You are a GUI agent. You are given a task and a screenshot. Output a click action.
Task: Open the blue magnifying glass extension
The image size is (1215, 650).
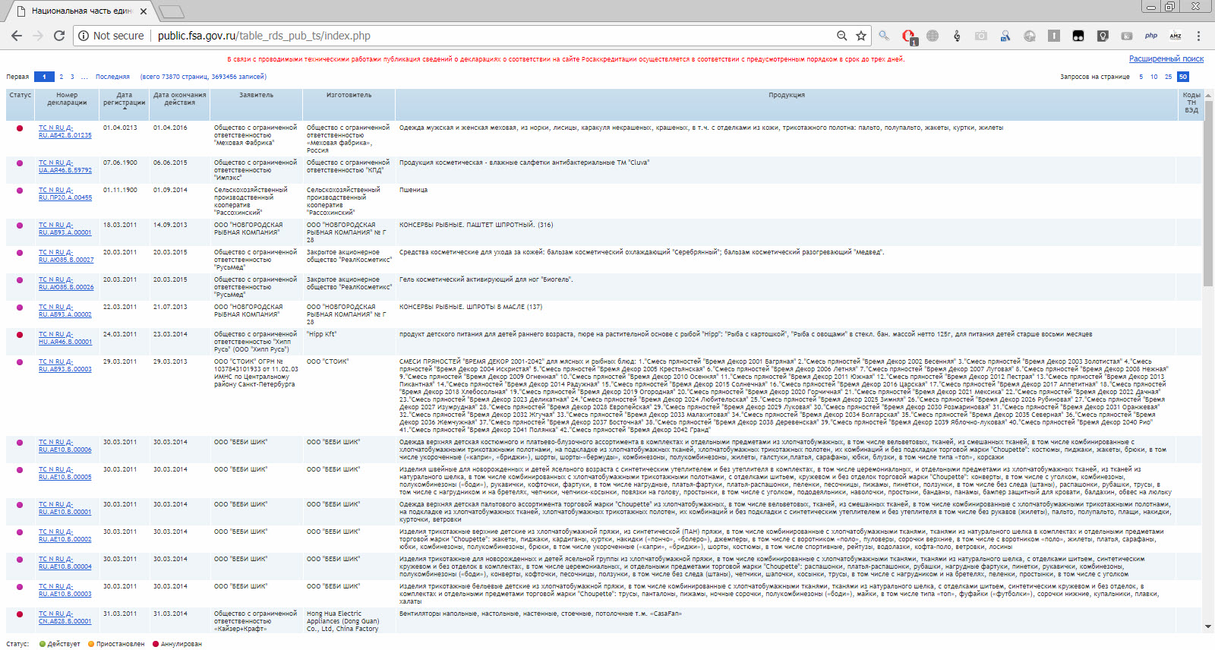[884, 36]
